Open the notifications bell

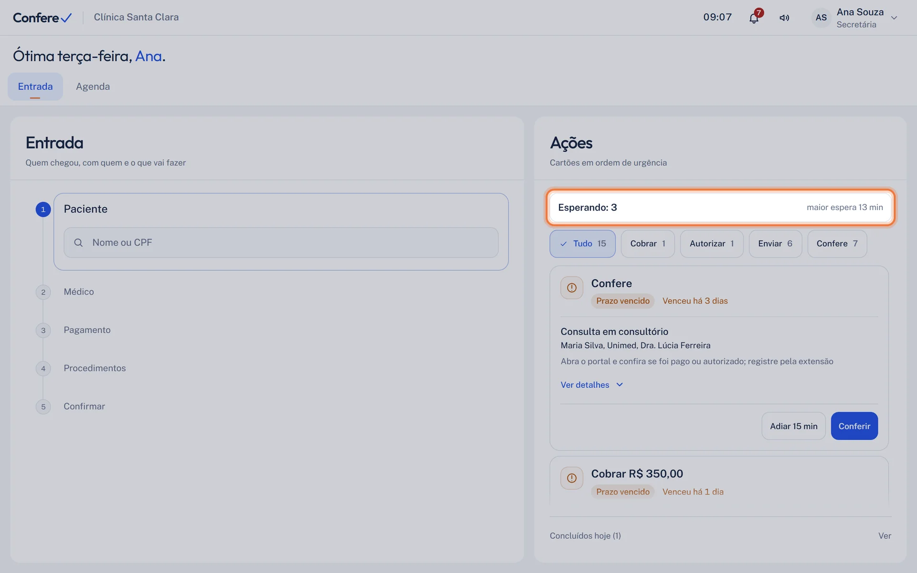(x=754, y=18)
